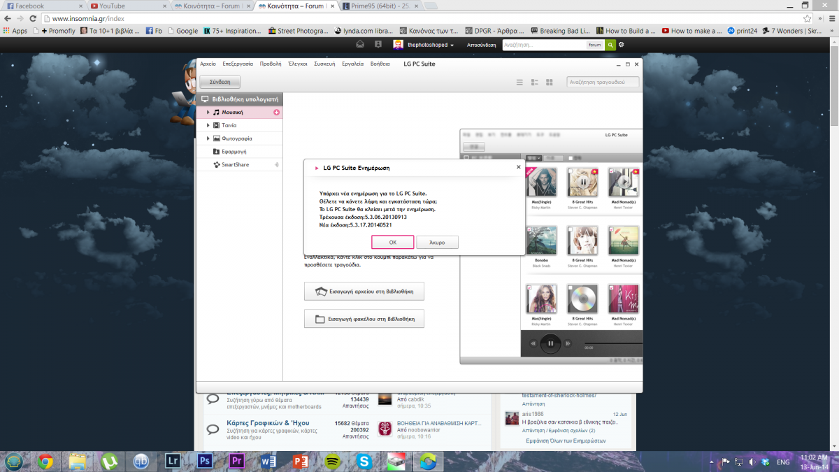This screenshot has width=839, height=472.
Task: Open the insomnia settings gear icon
Action: click(x=622, y=45)
